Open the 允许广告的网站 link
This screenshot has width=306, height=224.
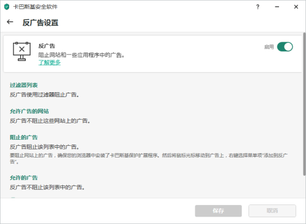pos(29,111)
